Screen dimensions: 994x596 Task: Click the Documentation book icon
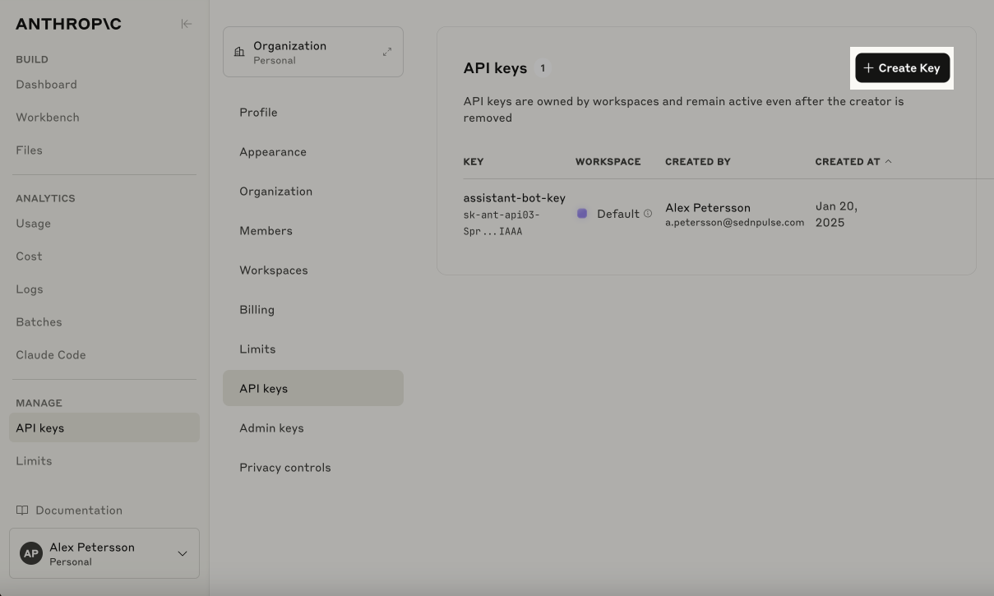[22, 511]
